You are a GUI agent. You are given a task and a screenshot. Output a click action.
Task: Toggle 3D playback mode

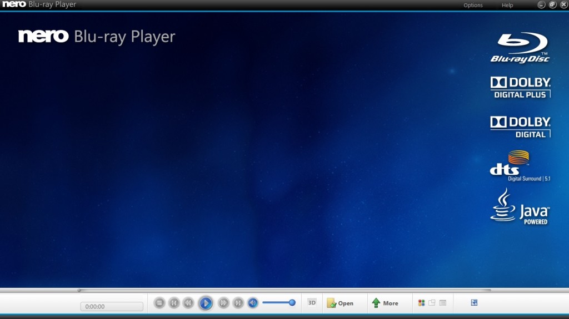click(312, 302)
